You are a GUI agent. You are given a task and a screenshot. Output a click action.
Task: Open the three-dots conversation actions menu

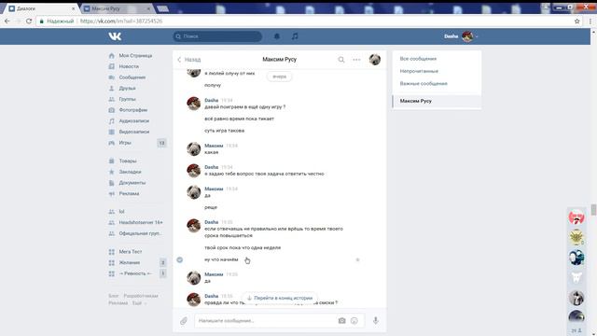[356, 60]
